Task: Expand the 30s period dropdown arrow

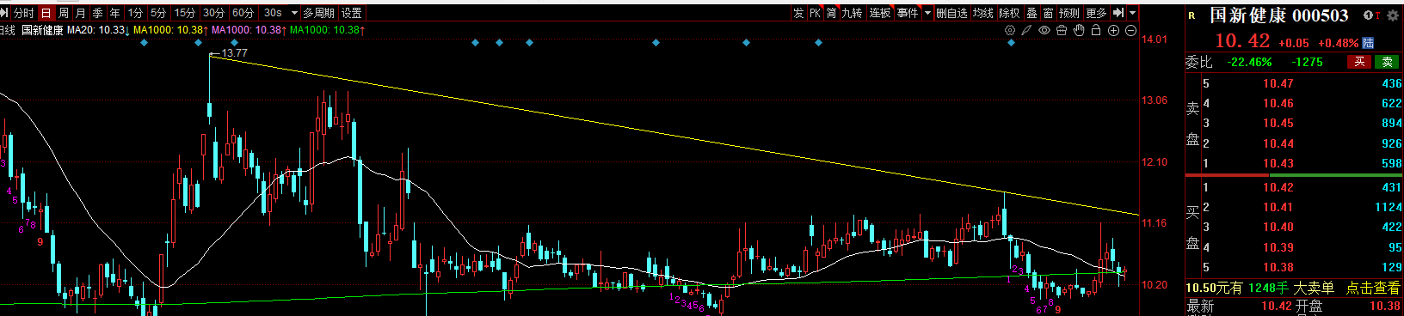Action: [294, 13]
